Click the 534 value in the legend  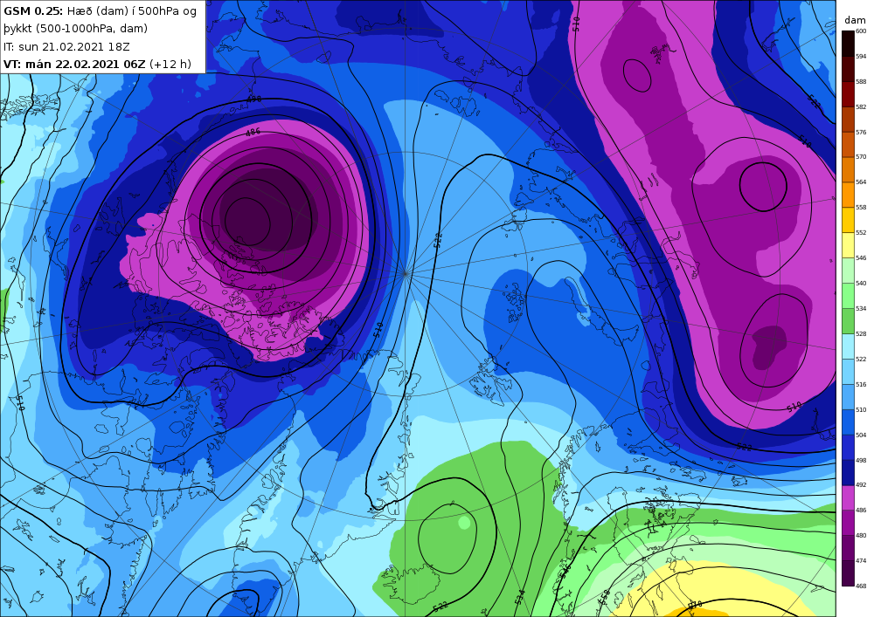click(x=861, y=308)
